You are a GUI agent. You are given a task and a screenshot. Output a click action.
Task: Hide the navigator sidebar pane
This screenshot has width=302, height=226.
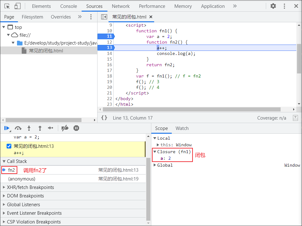(x=104, y=17)
